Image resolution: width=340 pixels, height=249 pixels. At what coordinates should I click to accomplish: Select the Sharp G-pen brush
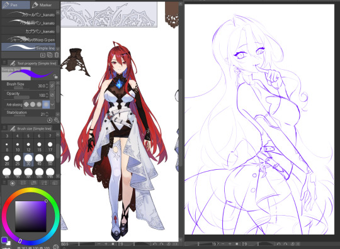(28, 39)
